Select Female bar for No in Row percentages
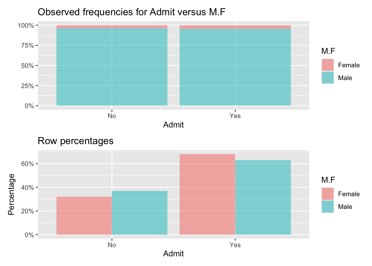372x266 pixels. coord(84,216)
